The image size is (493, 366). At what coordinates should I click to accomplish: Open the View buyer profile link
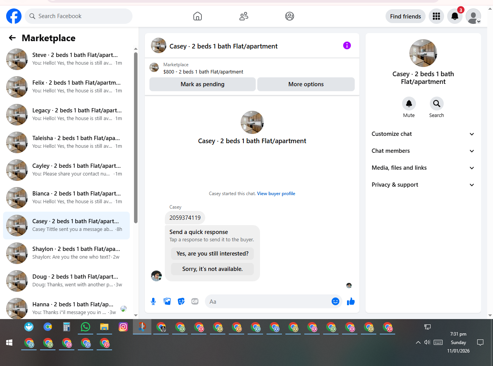click(276, 194)
